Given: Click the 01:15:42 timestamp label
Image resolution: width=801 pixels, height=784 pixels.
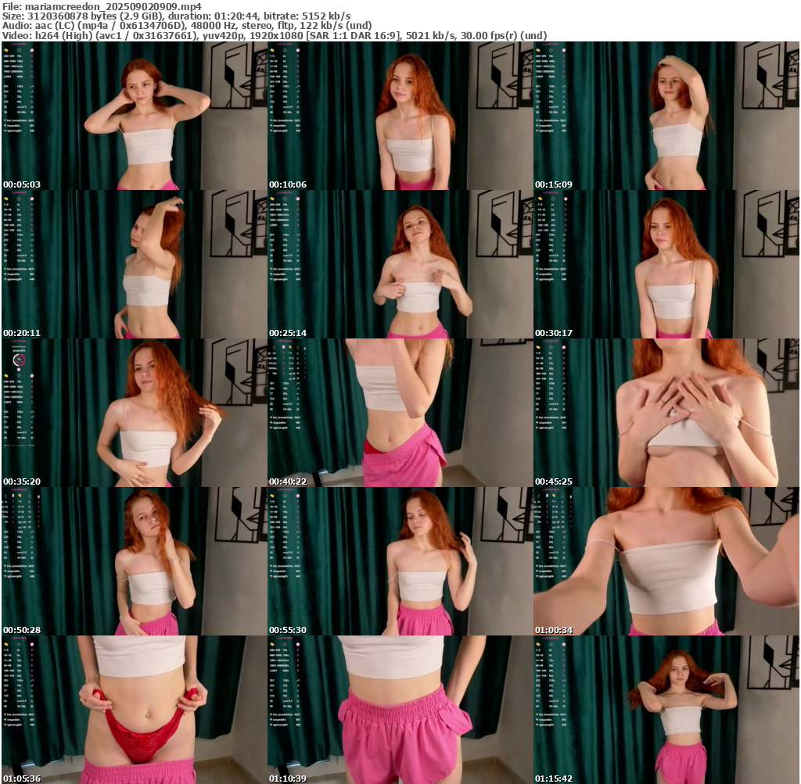Looking at the screenshot, I should (x=555, y=779).
